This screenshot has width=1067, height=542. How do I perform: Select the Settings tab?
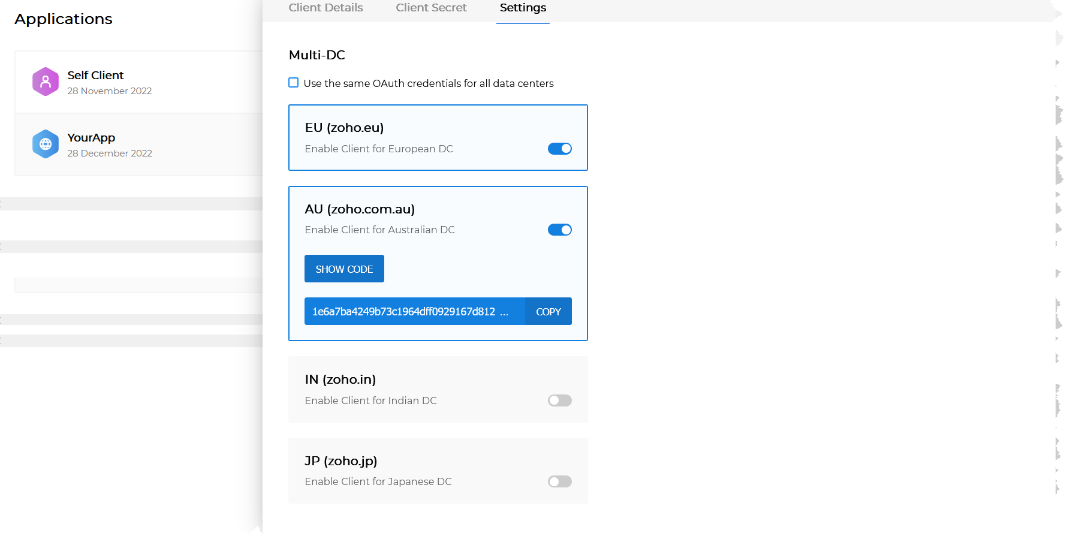pos(522,8)
